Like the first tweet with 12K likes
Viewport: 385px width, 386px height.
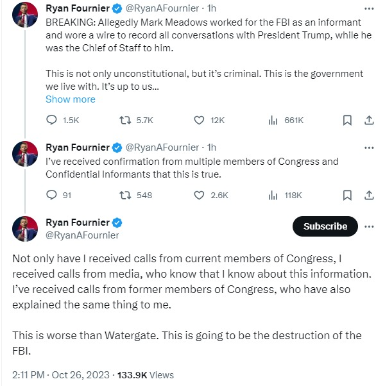click(x=200, y=120)
